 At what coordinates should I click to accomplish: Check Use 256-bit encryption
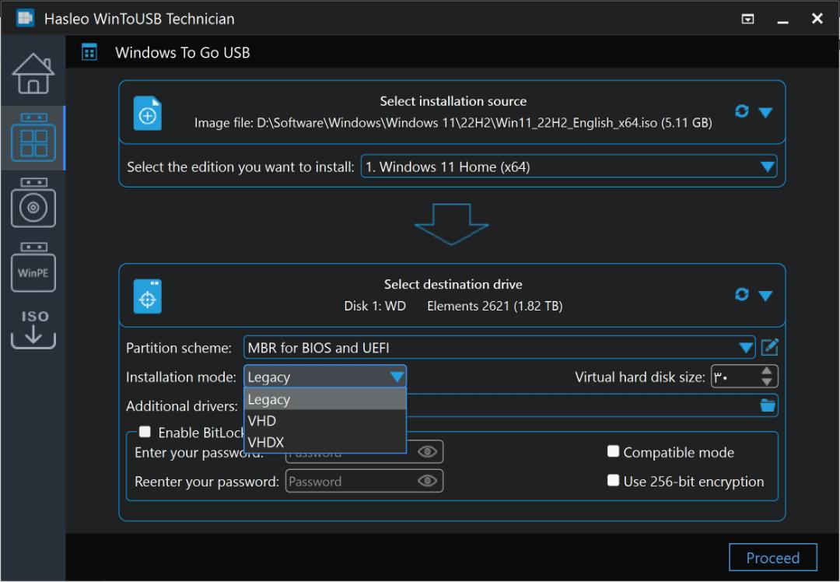(x=614, y=480)
